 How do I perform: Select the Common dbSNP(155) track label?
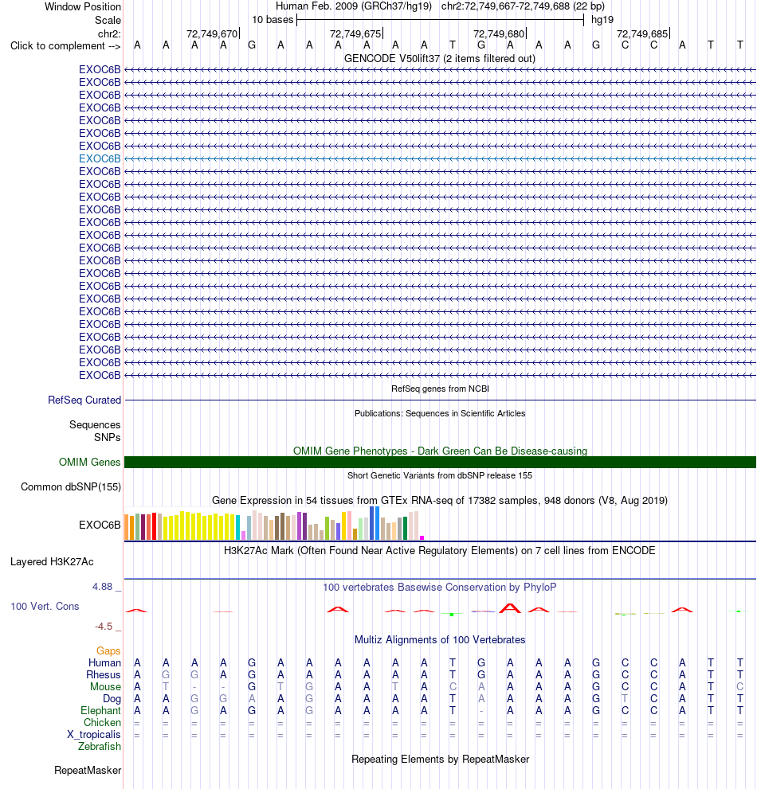70,486
